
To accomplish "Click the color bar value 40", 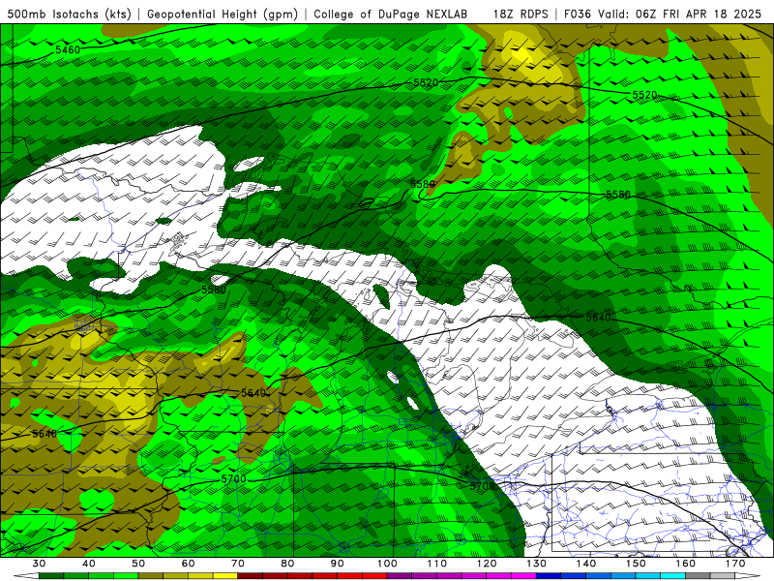I will tap(88, 564).
